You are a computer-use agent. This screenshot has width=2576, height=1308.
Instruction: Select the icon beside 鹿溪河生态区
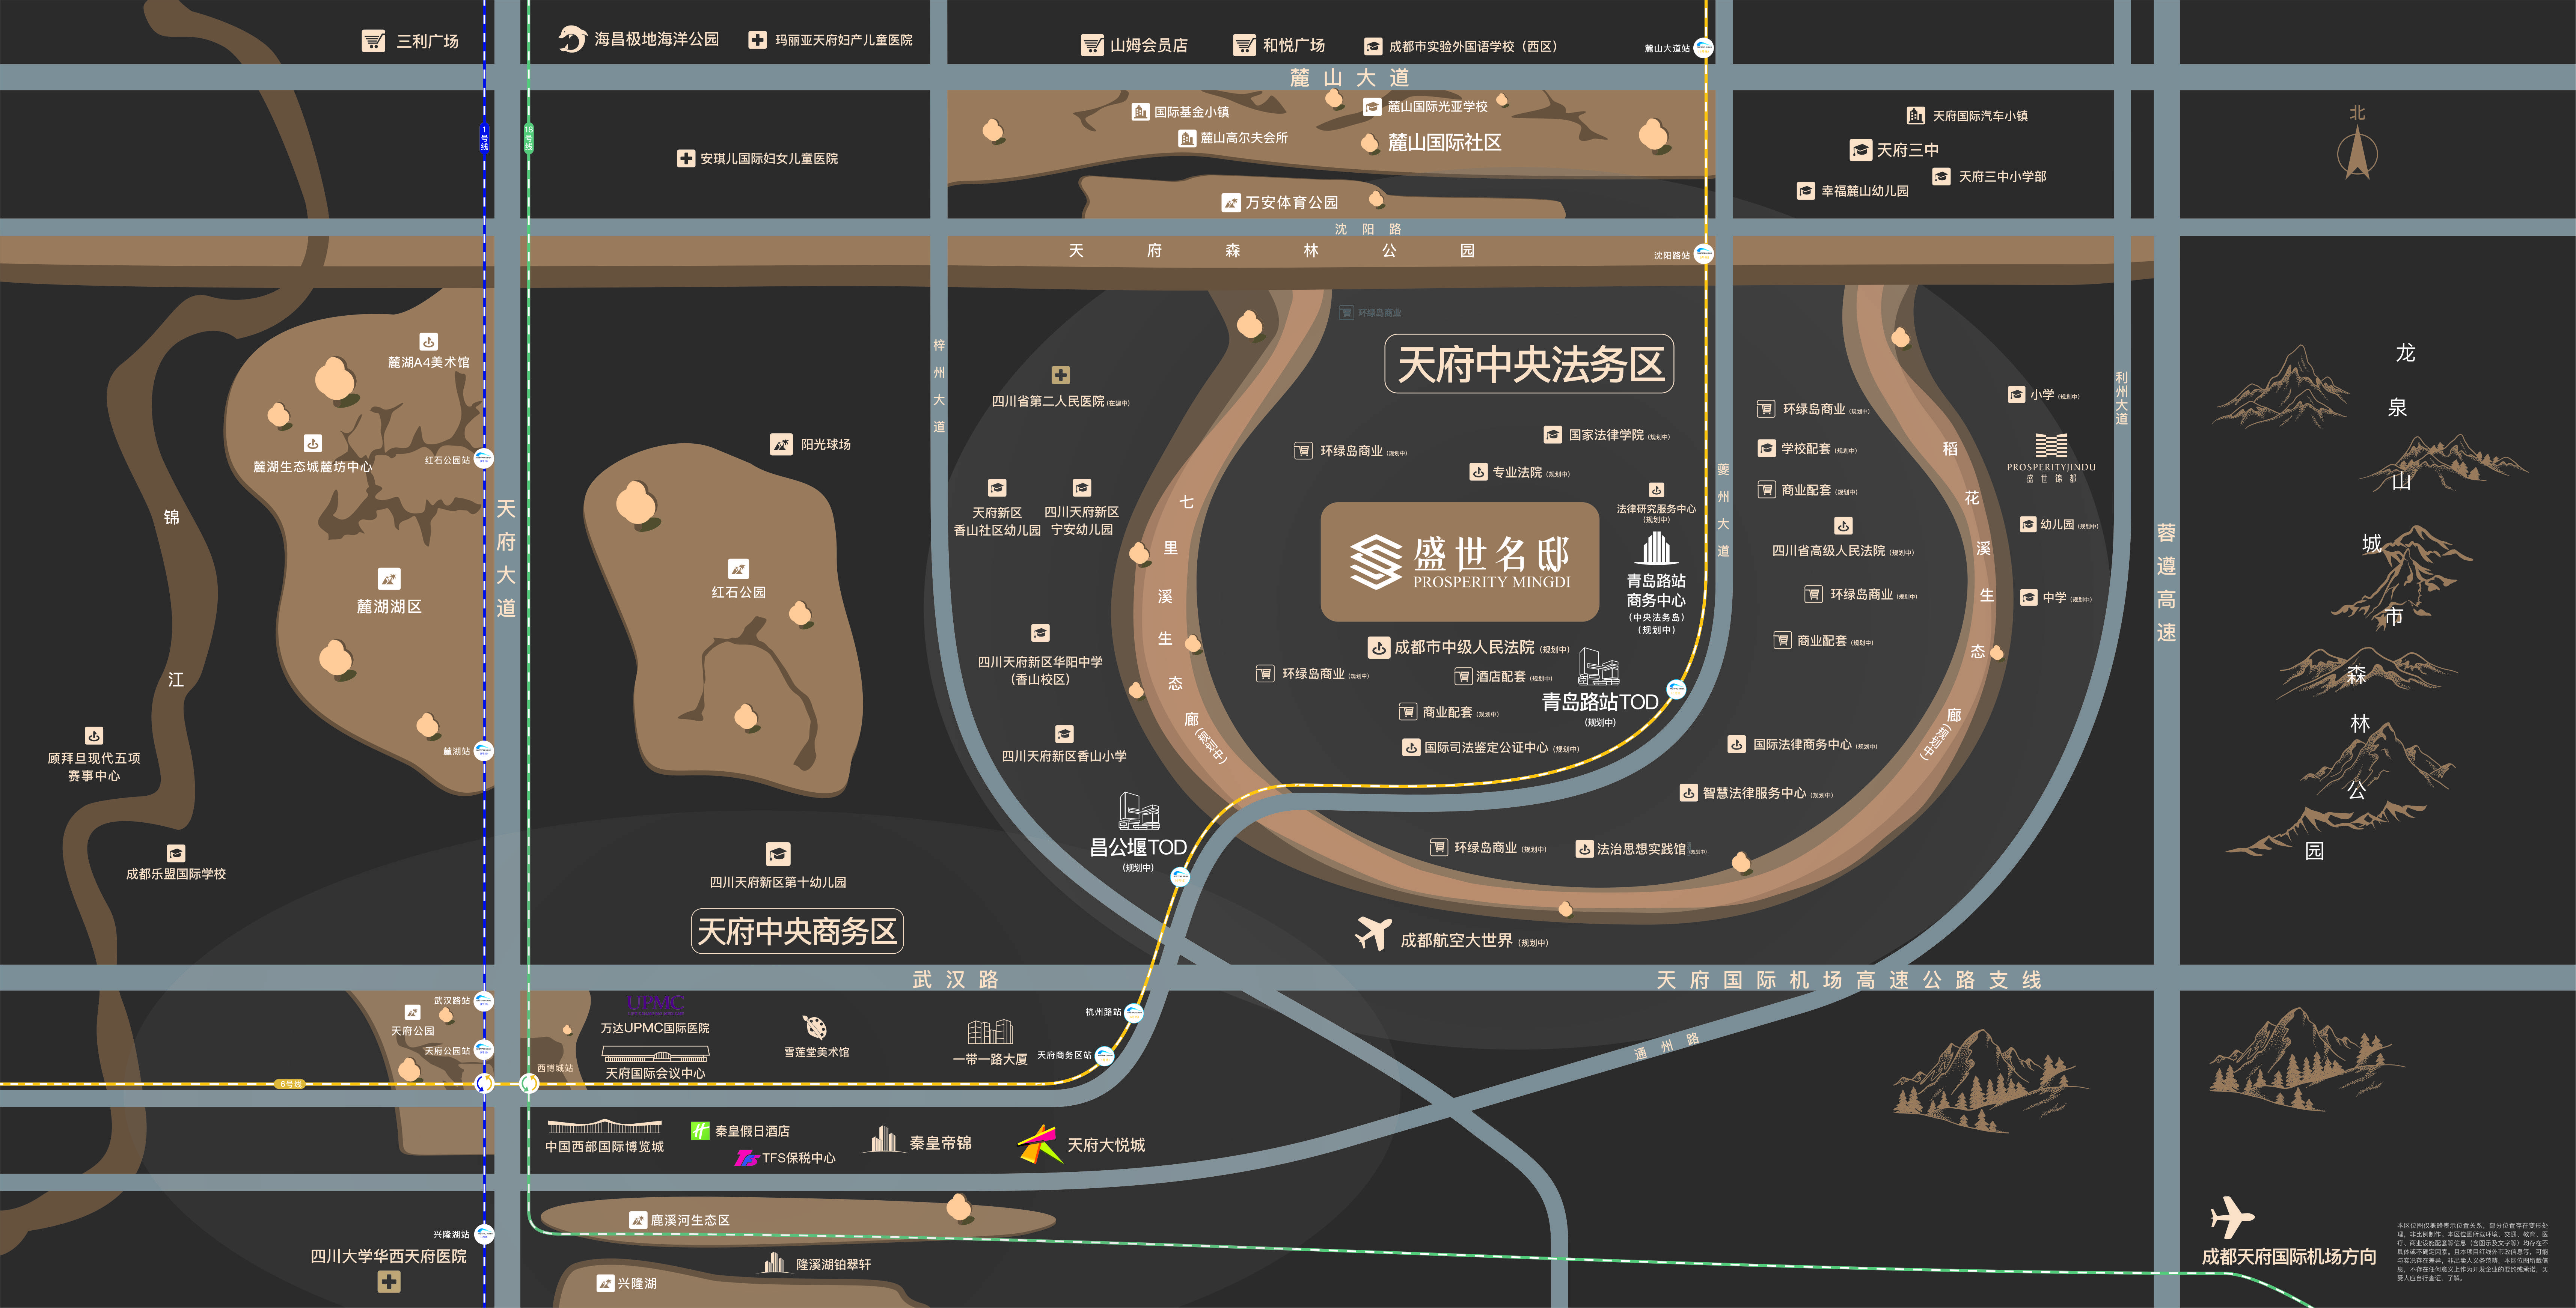(x=638, y=1221)
